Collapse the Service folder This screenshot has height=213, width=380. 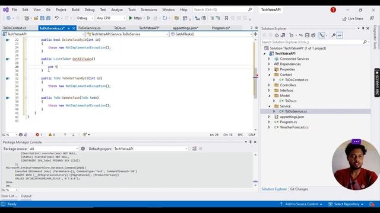click(x=269, y=106)
